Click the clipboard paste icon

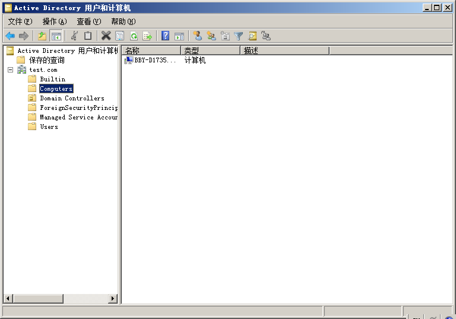click(x=87, y=36)
